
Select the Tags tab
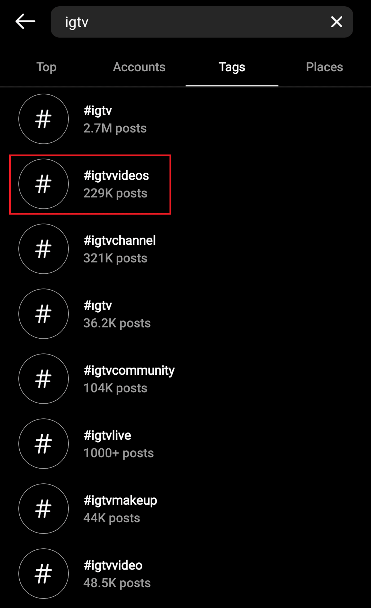pyautogui.click(x=232, y=67)
